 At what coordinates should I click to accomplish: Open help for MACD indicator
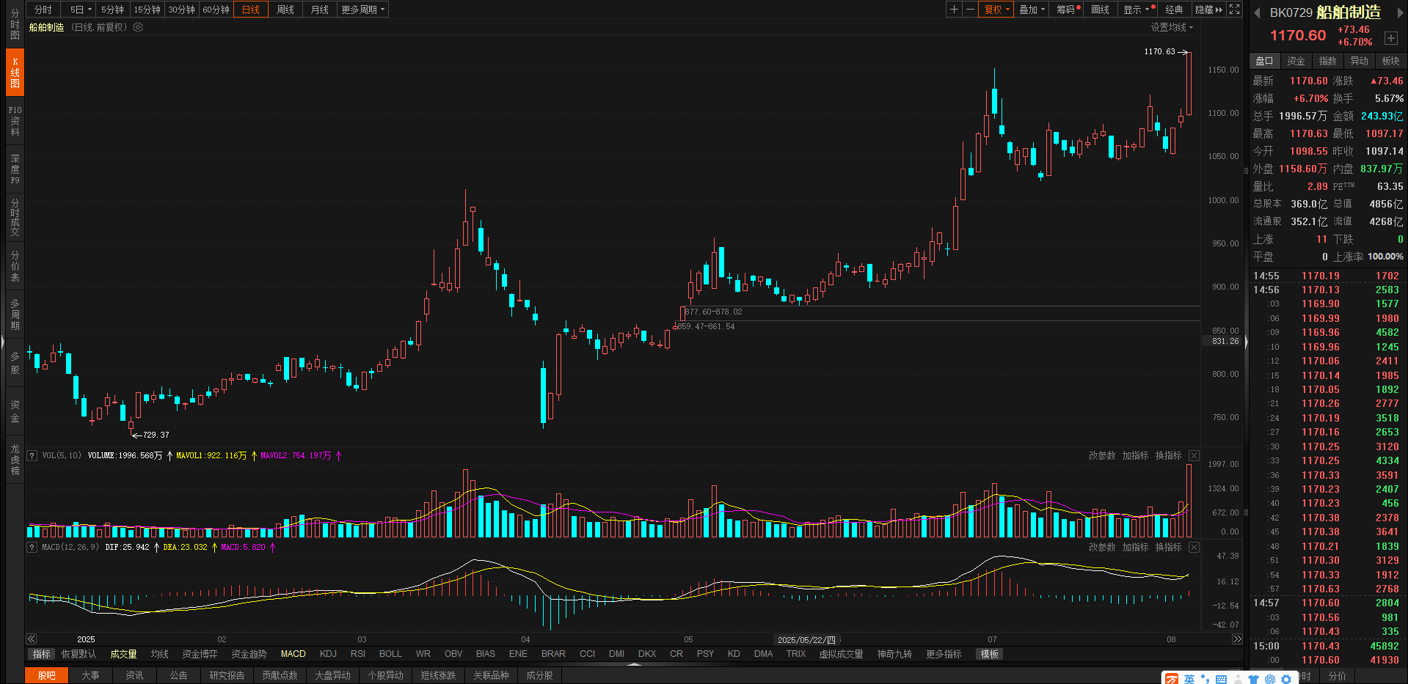[32, 548]
